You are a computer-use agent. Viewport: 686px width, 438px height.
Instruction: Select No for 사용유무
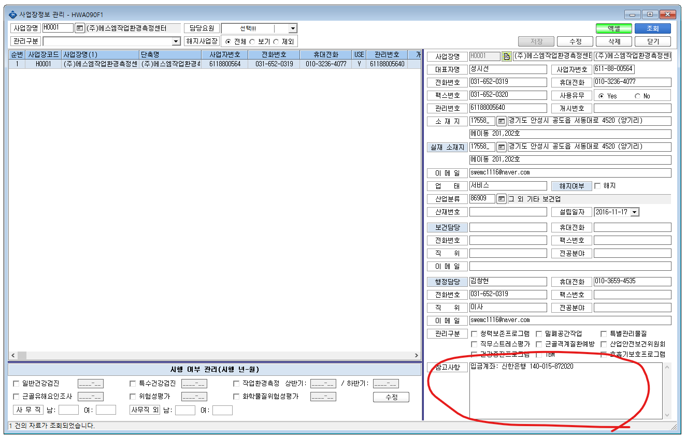(637, 96)
